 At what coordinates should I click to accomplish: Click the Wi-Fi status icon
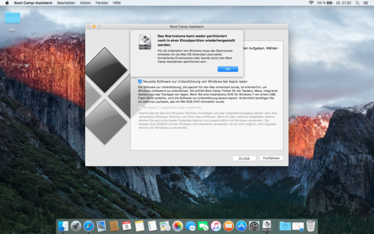(x=311, y=3)
